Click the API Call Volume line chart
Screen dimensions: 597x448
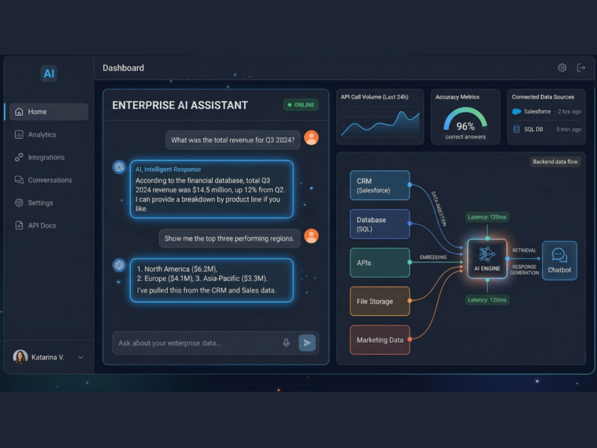tap(380, 122)
